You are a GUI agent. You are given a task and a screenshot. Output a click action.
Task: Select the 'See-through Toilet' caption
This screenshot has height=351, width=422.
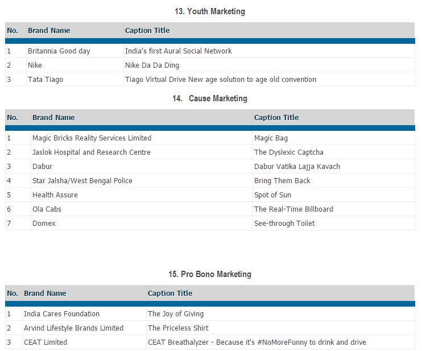284,224
